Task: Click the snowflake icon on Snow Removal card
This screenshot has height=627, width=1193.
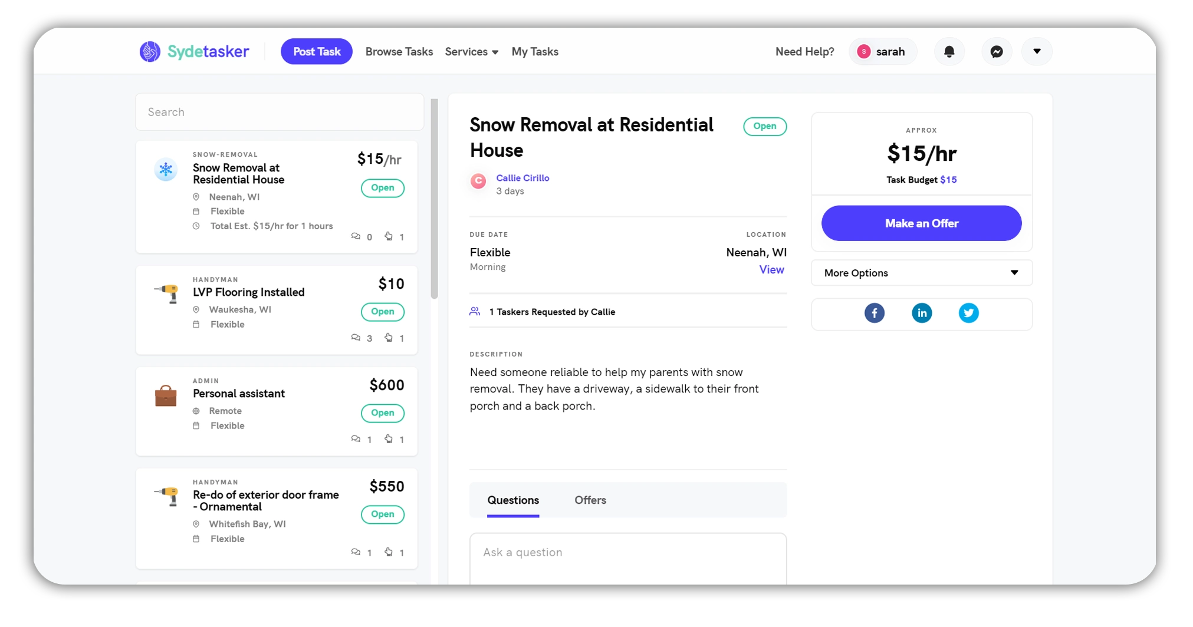Action: coord(166,169)
